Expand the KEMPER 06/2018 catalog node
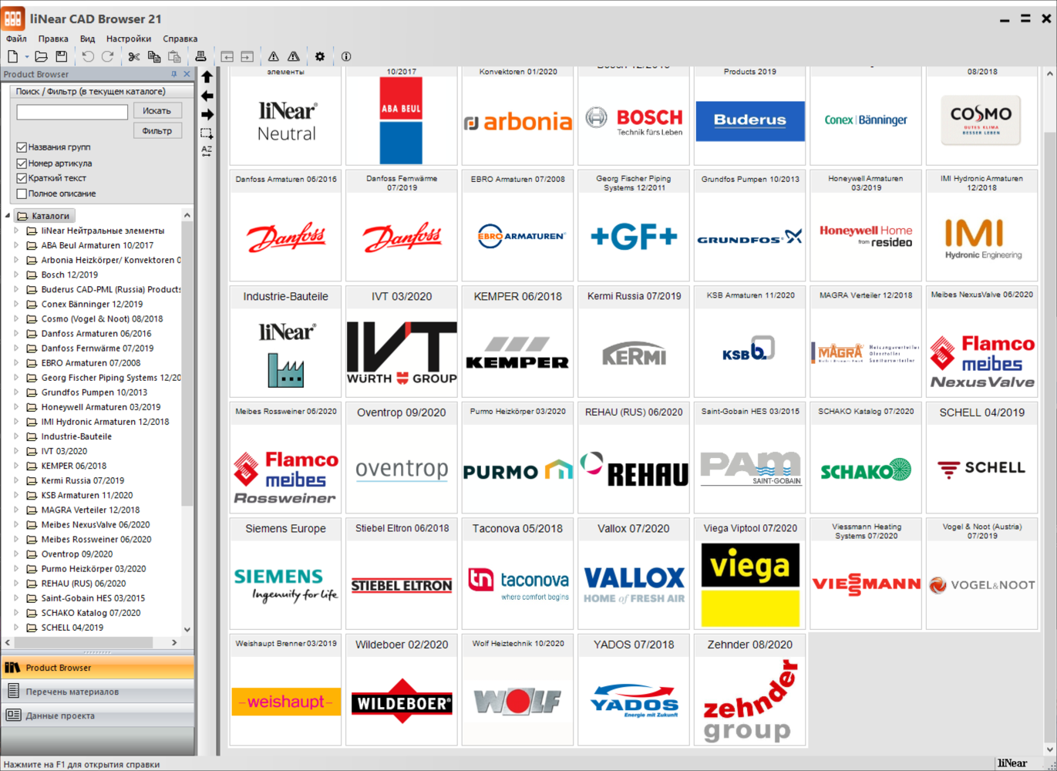 (16, 466)
